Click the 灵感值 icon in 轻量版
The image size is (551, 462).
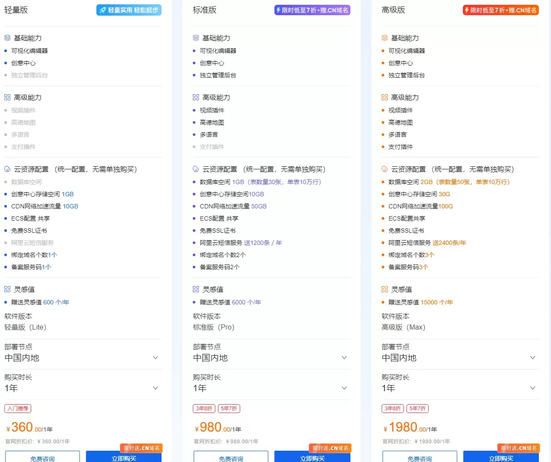(7, 289)
